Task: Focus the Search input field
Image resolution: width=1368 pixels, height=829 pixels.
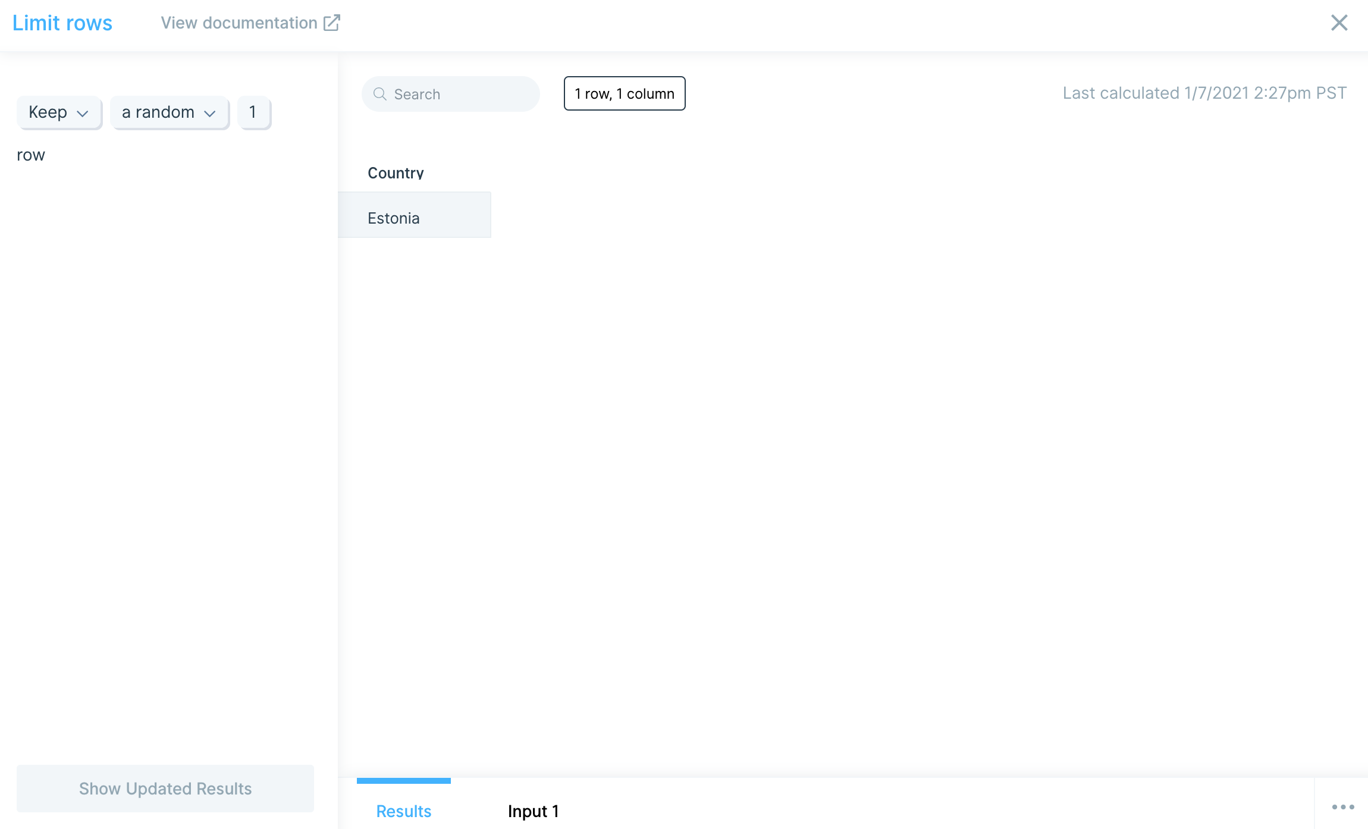Action: (461, 94)
